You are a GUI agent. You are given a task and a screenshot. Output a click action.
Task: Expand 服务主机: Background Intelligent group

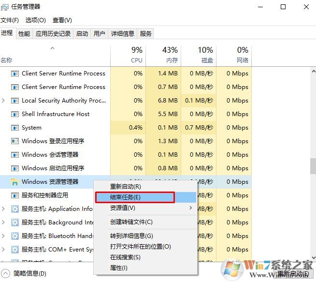[x=3, y=223]
